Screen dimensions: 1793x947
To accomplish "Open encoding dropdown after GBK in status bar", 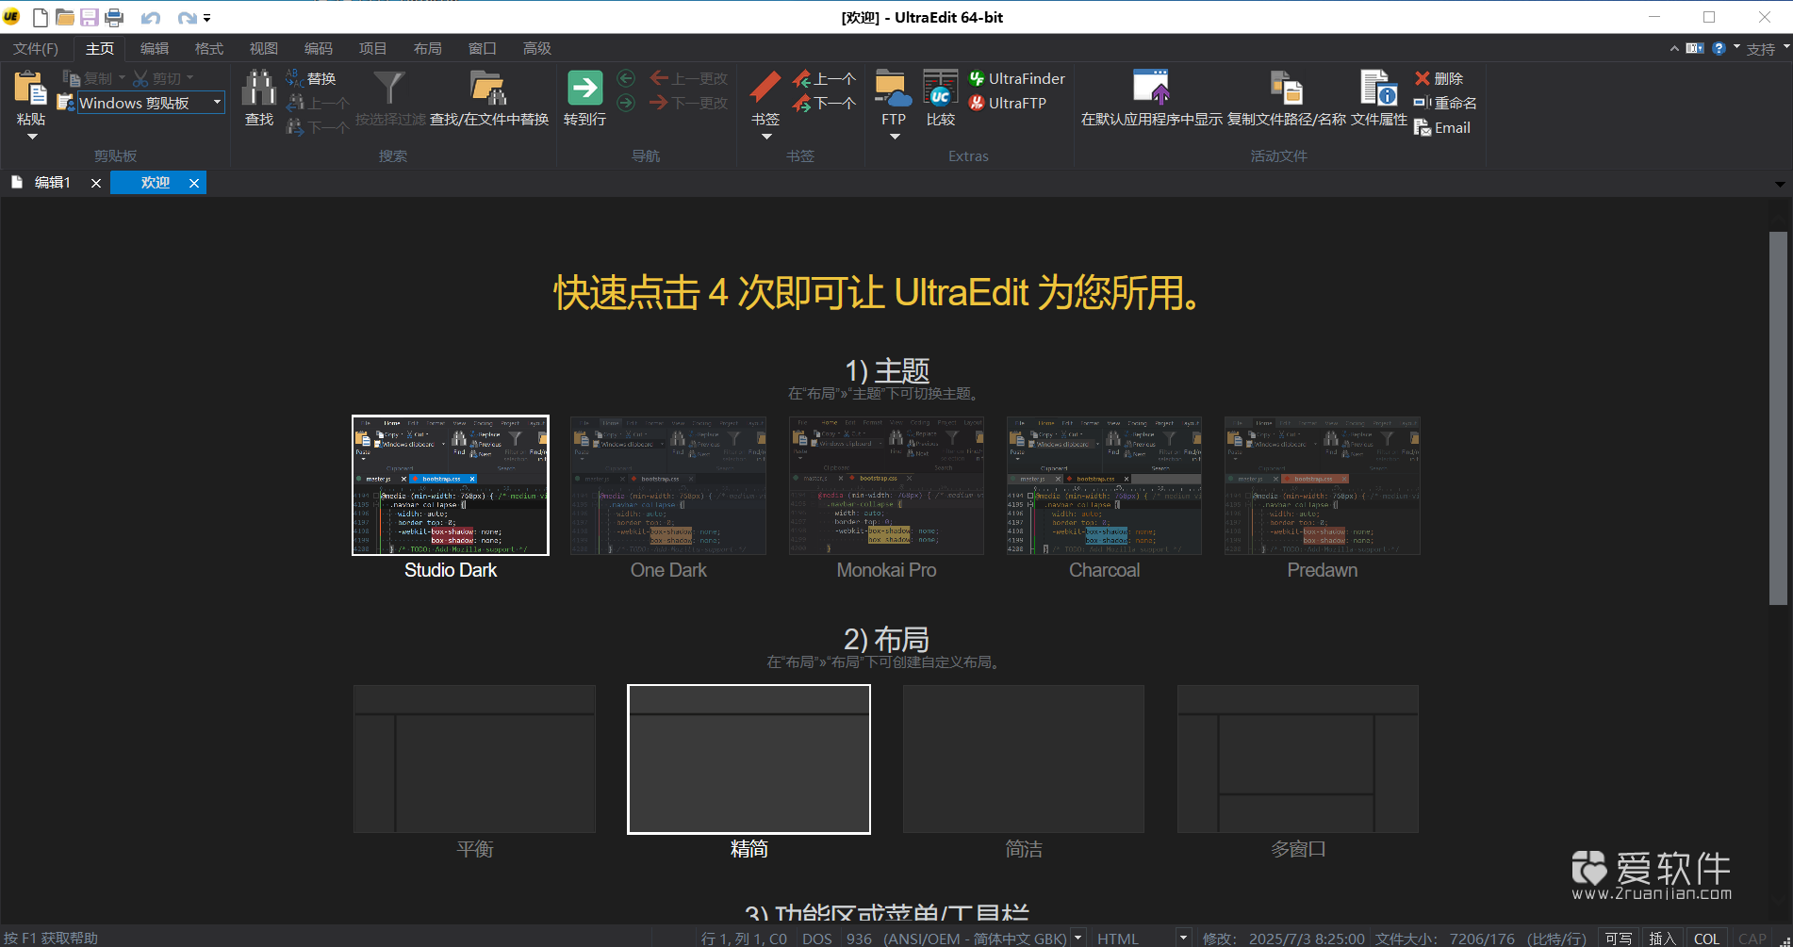I will (1079, 938).
